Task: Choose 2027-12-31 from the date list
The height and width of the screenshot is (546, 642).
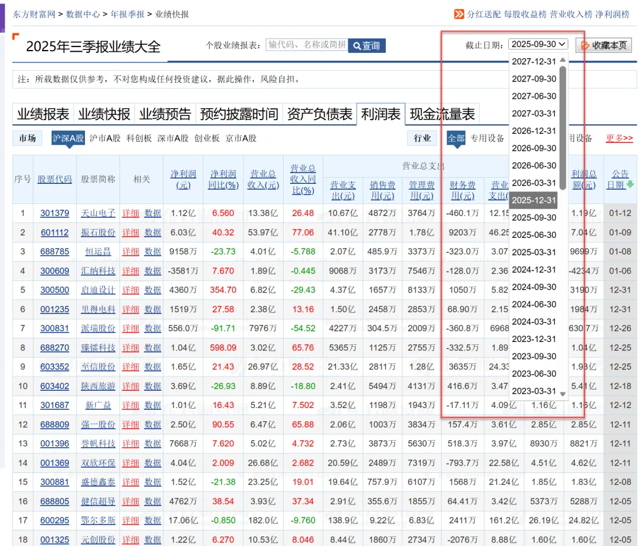Action: coord(534,61)
